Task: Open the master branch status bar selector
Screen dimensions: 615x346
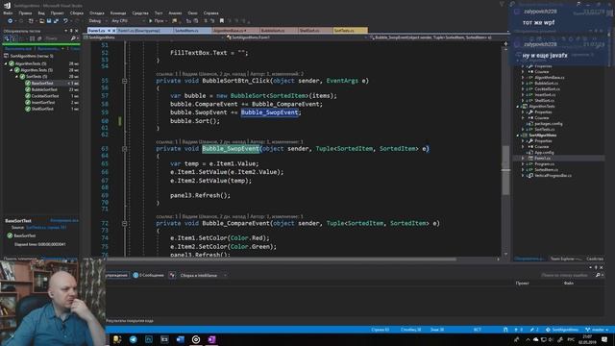Action: [x=596, y=330]
